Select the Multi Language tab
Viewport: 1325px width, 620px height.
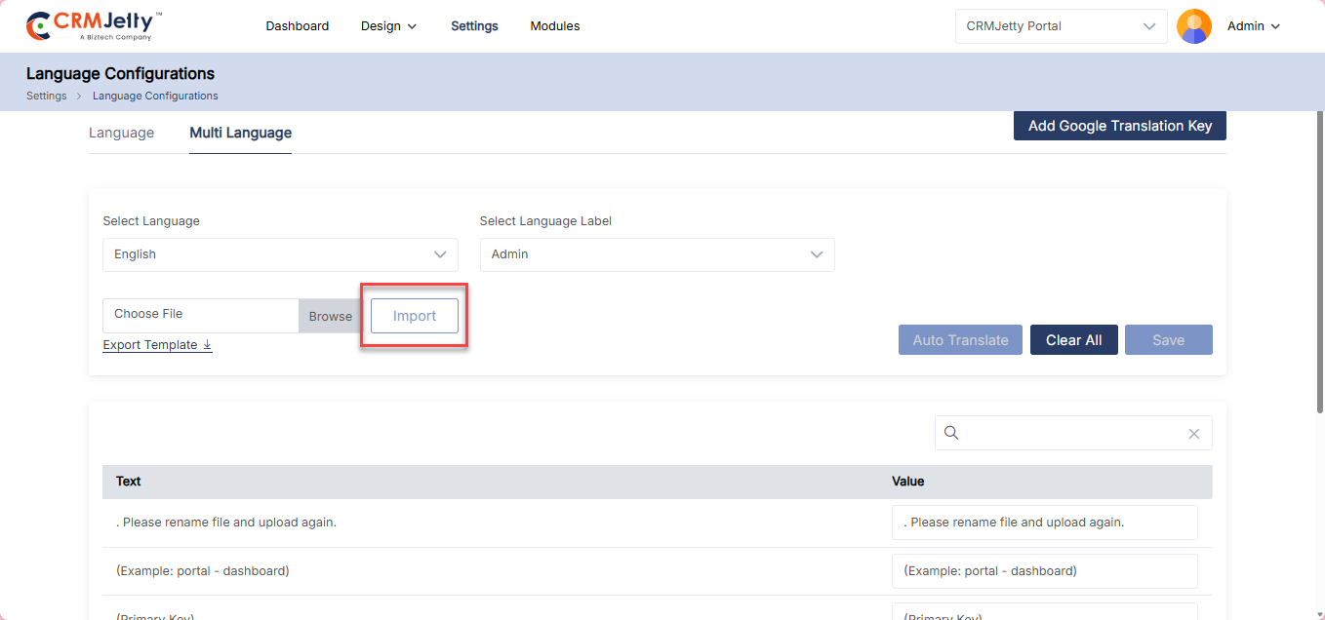tap(240, 133)
